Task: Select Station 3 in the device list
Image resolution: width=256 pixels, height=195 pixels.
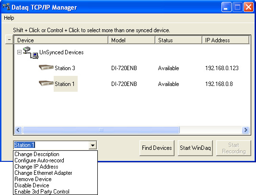Action: point(65,68)
